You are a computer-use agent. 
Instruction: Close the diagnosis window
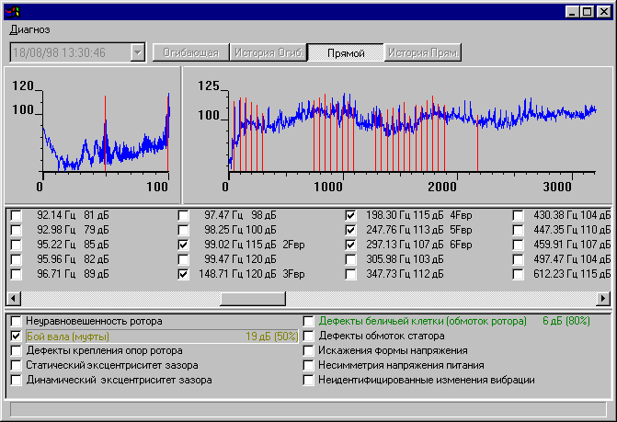(603, 12)
